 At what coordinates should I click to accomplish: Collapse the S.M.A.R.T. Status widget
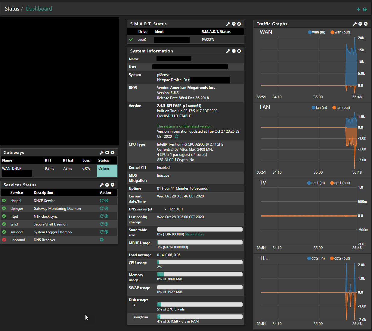click(x=234, y=24)
